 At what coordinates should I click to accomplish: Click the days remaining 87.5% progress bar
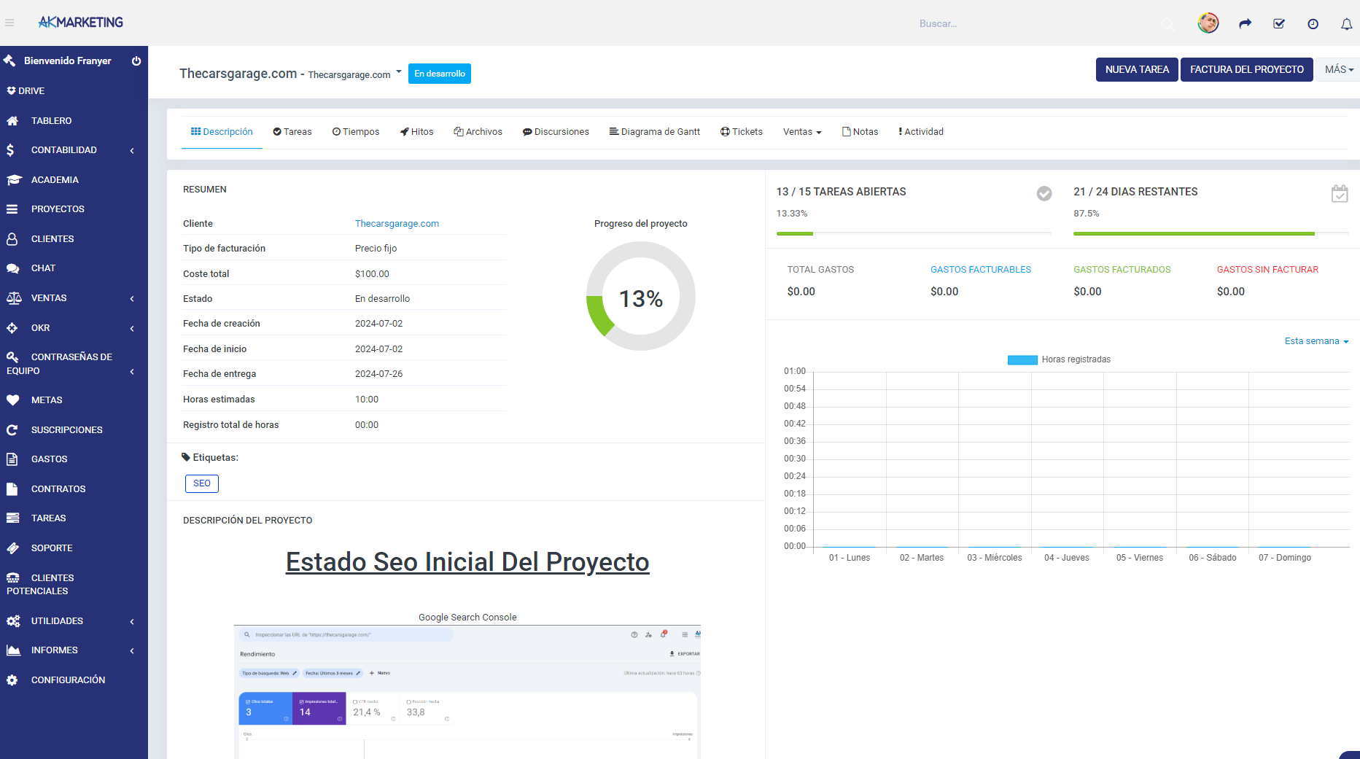coord(1211,233)
